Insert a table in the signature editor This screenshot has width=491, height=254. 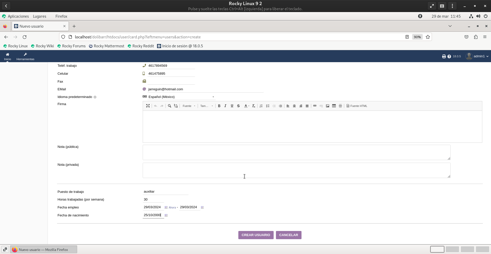click(x=334, y=106)
